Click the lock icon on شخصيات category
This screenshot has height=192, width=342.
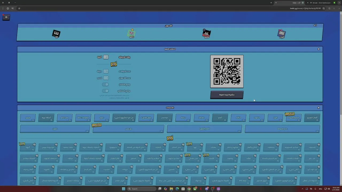click(319, 145)
